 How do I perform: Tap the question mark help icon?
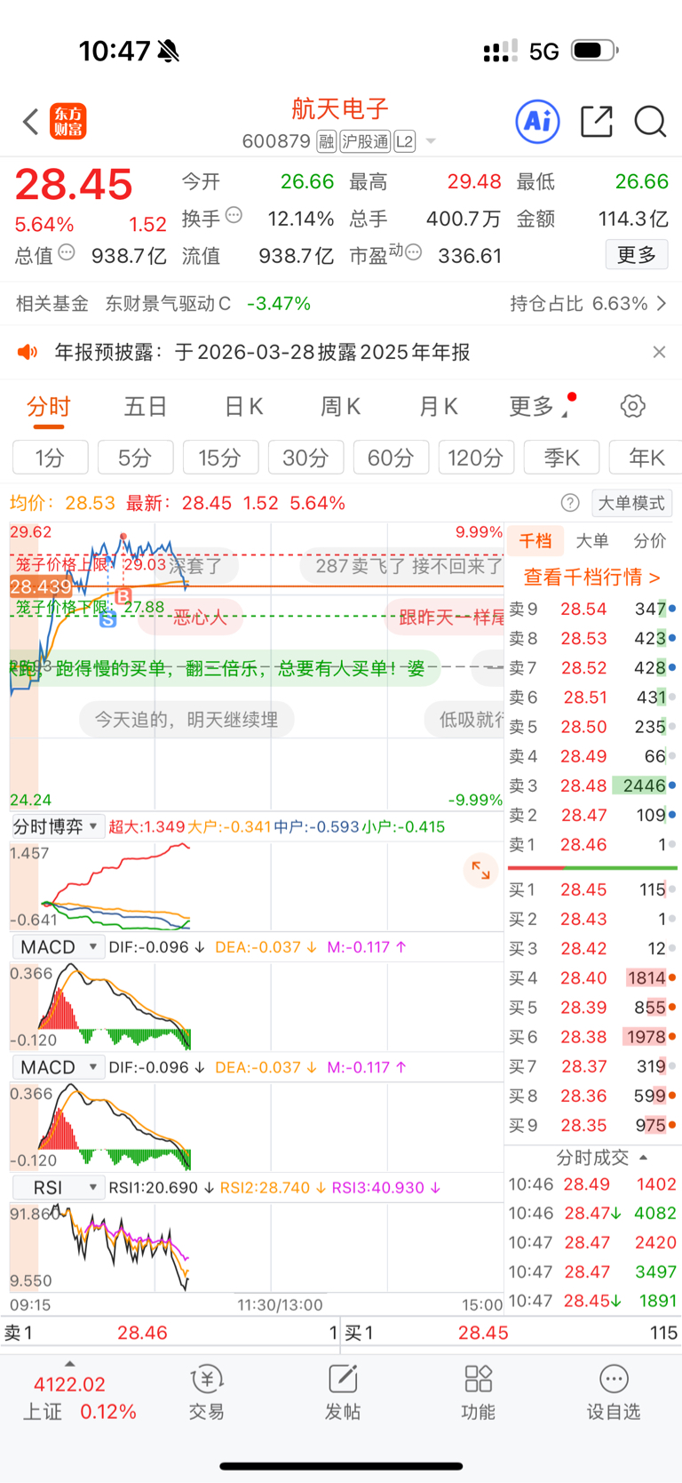click(570, 503)
